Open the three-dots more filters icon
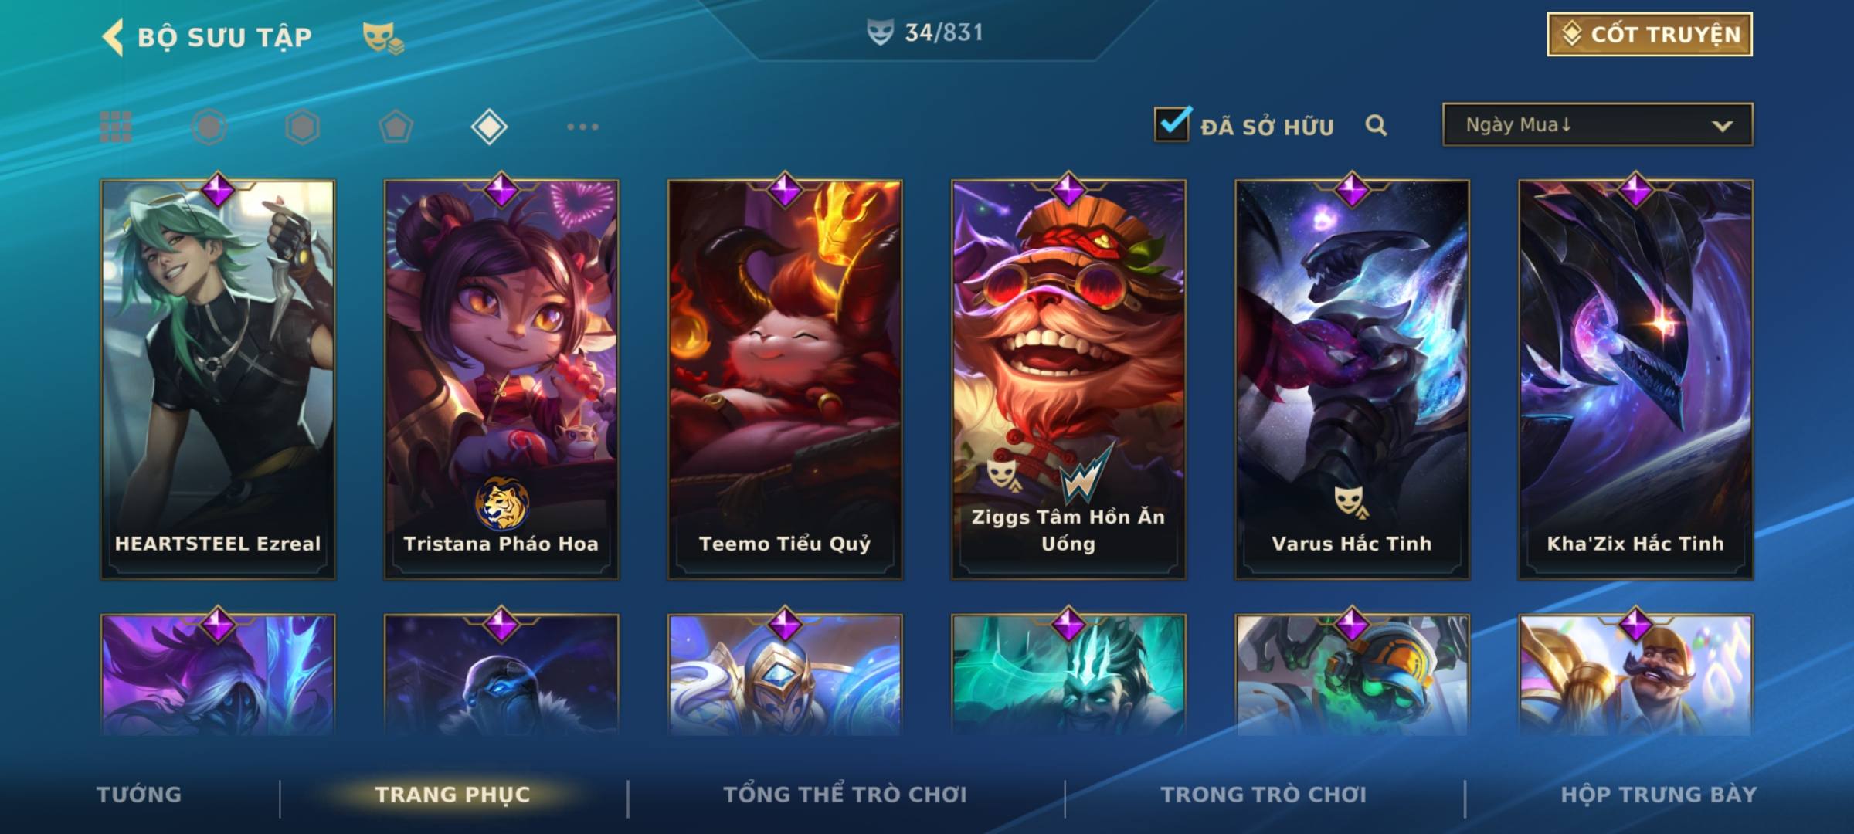The width and height of the screenshot is (1854, 834). click(582, 127)
